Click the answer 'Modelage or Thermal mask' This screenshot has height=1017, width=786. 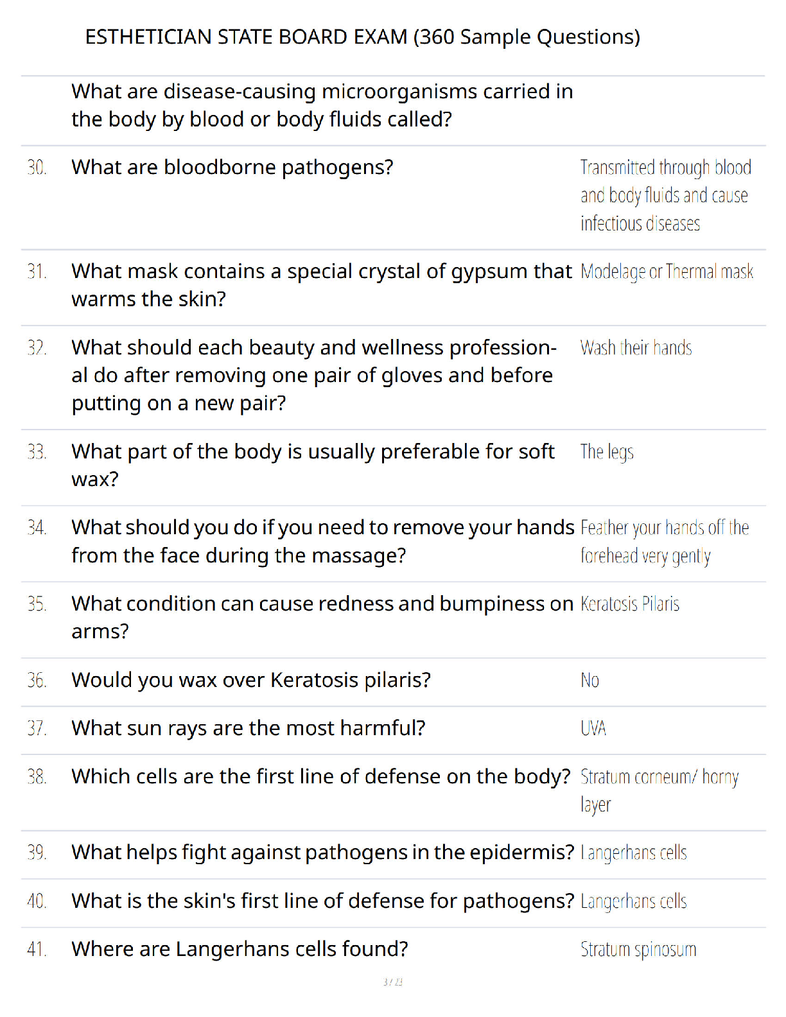coord(667,272)
